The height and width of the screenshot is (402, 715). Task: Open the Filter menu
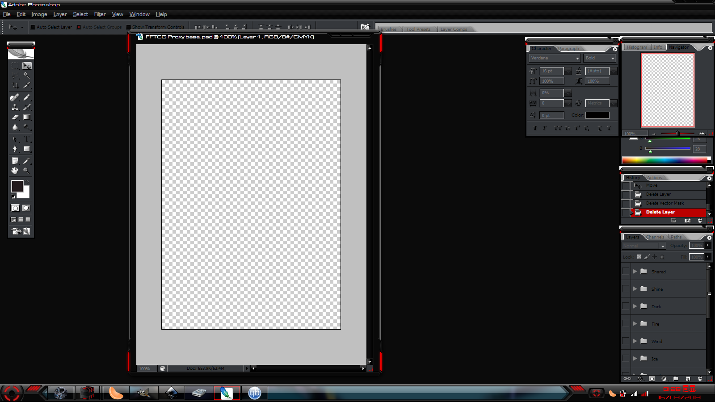pyautogui.click(x=100, y=14)
